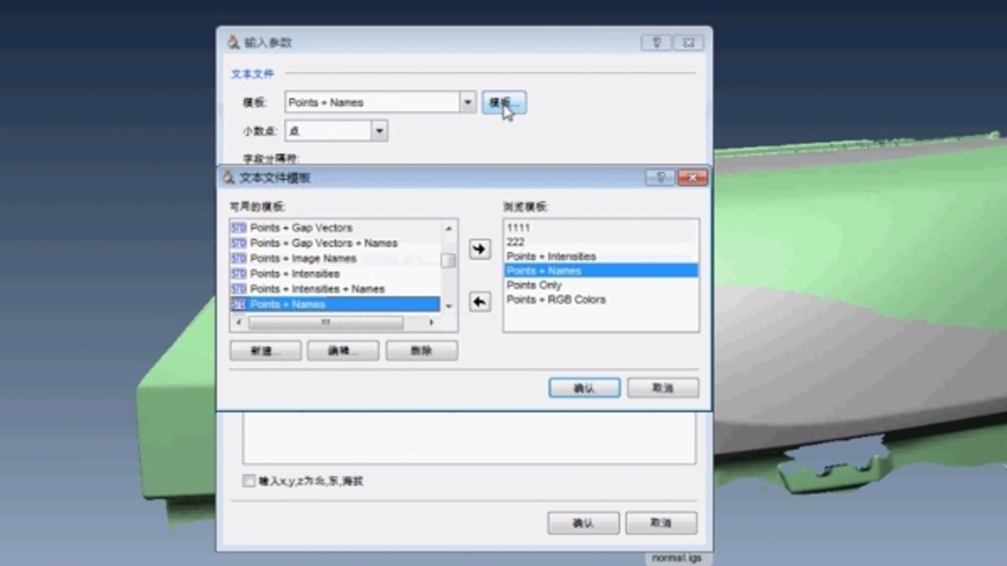Click the large empty preview text area
Viewport: 1007px width, 566px height.
(x=469, y=437)
